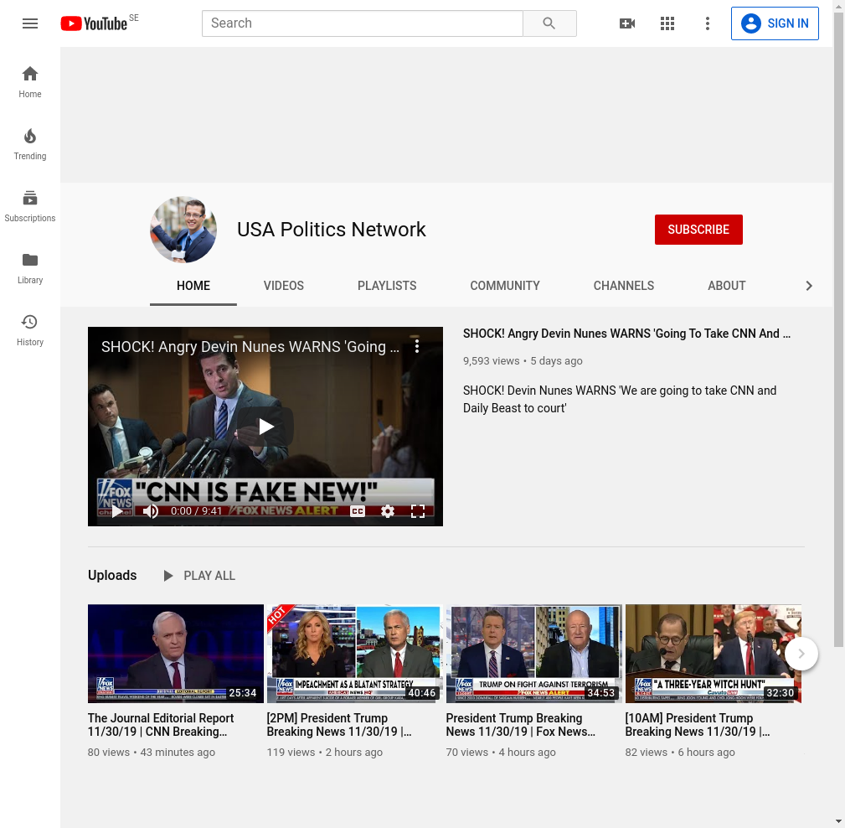Switch to the About tab
The image size is (845, 828).
pyautogui.click(x=726, y=286)
